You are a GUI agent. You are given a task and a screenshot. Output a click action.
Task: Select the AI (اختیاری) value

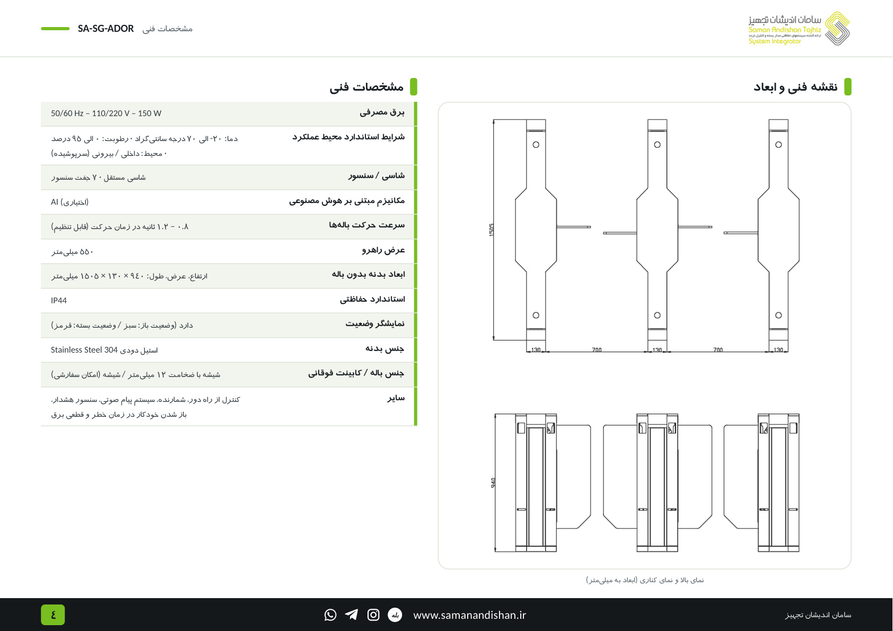[69, 202]
